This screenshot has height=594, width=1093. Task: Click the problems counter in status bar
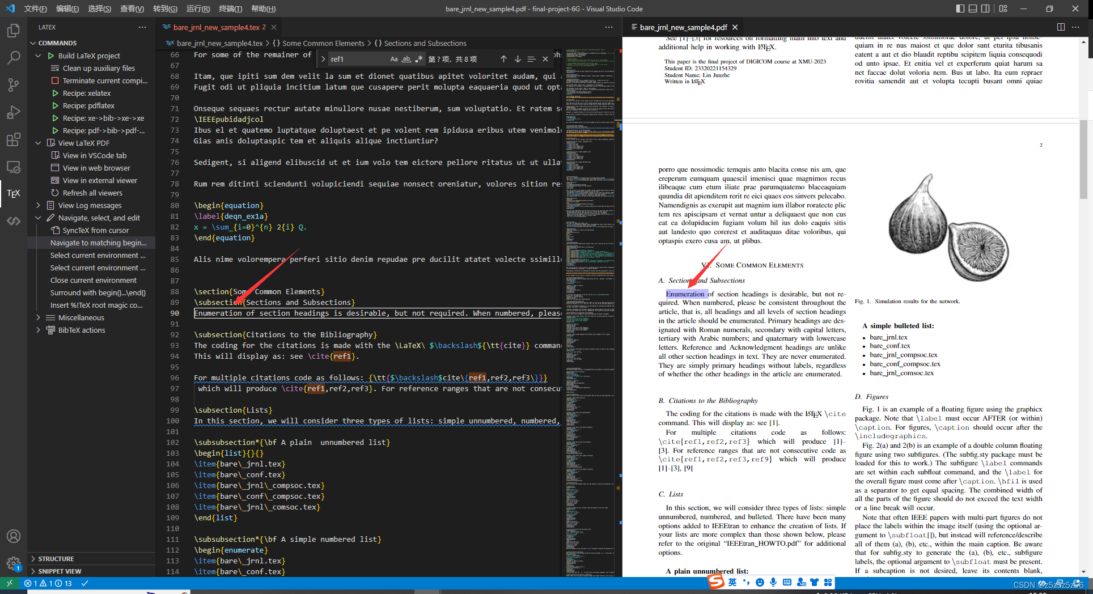tap(47, 583)
